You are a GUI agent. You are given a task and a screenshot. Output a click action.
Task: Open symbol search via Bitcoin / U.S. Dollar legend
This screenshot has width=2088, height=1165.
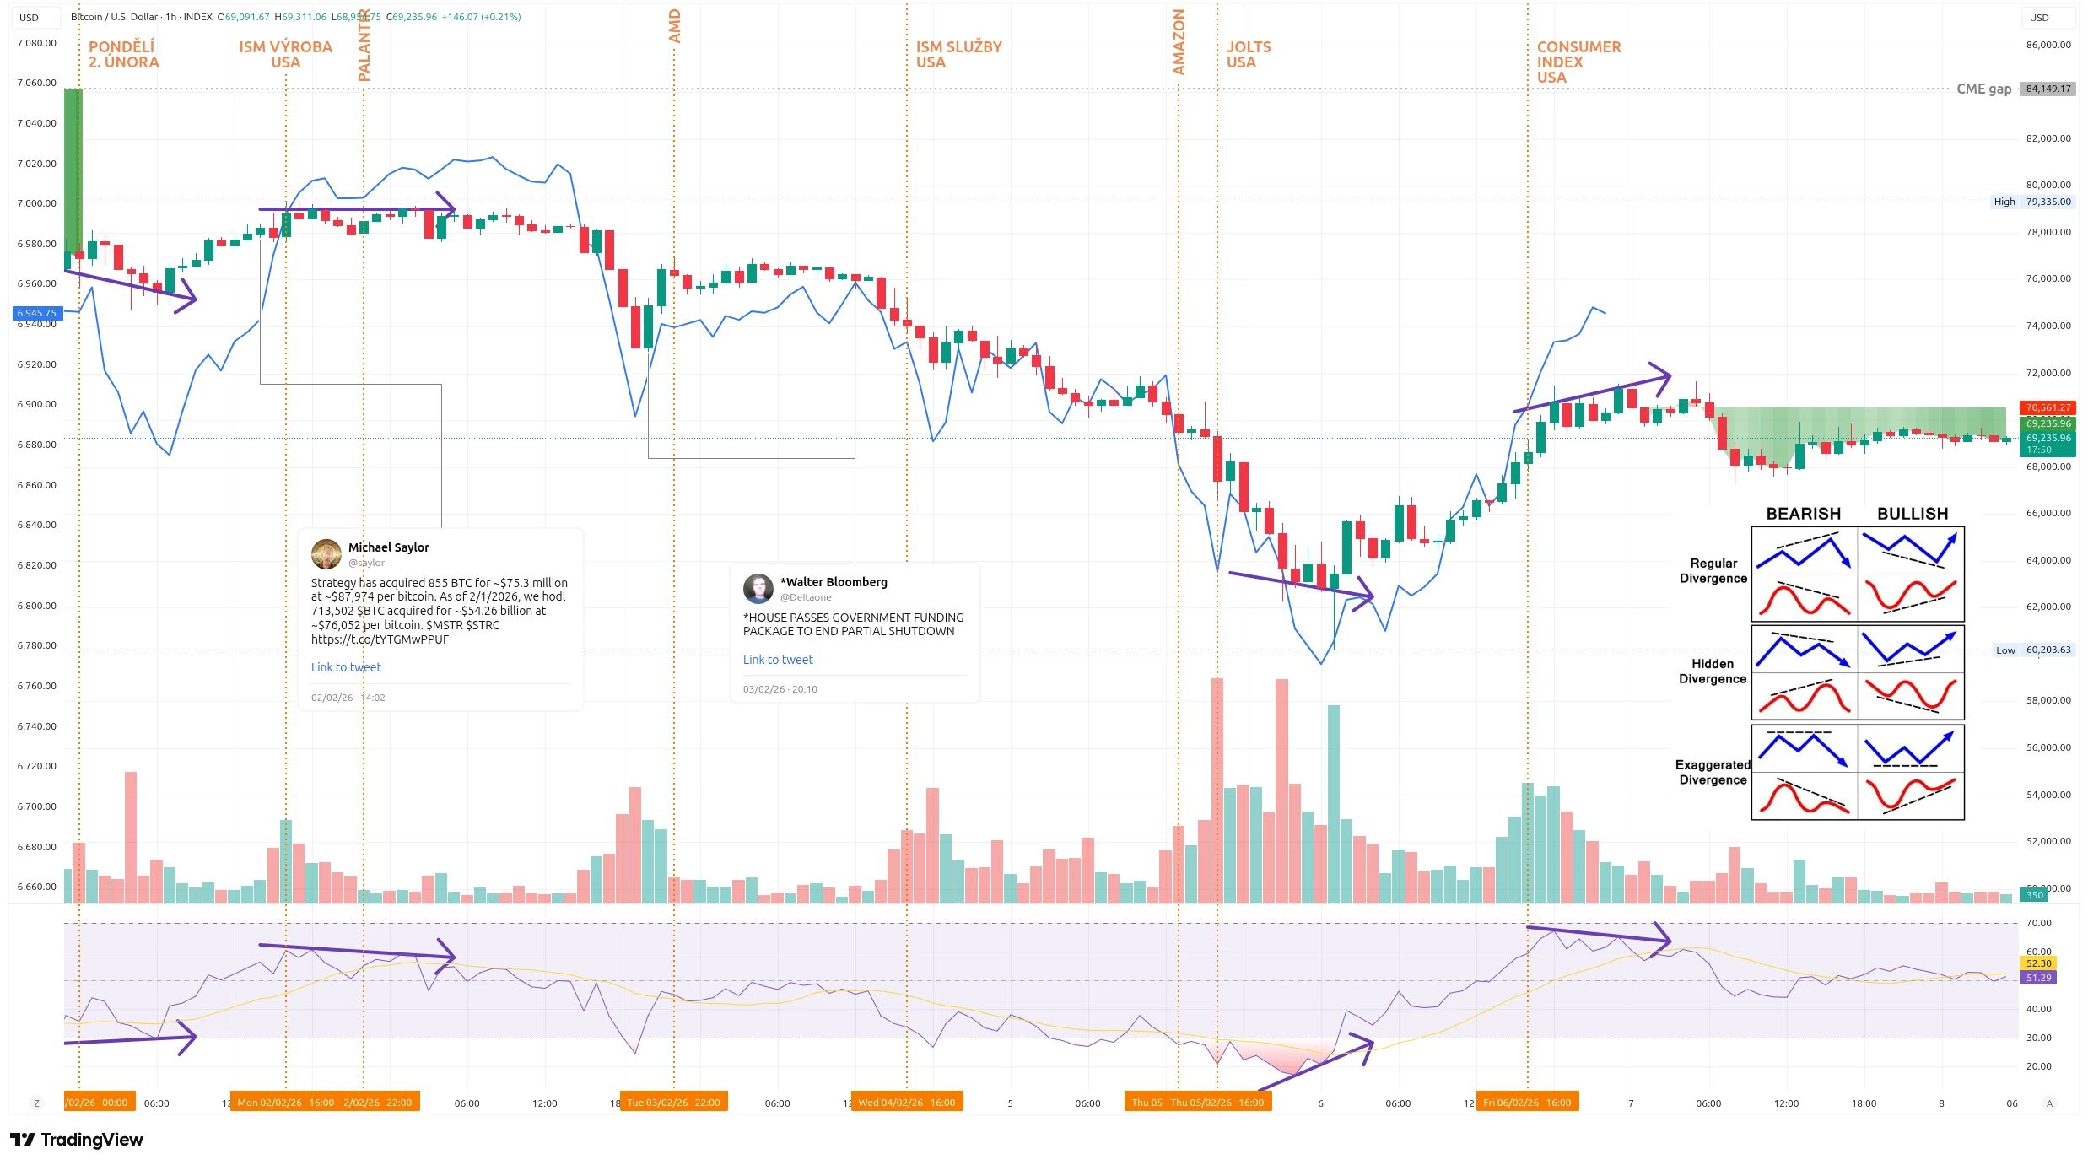point(114,16)
